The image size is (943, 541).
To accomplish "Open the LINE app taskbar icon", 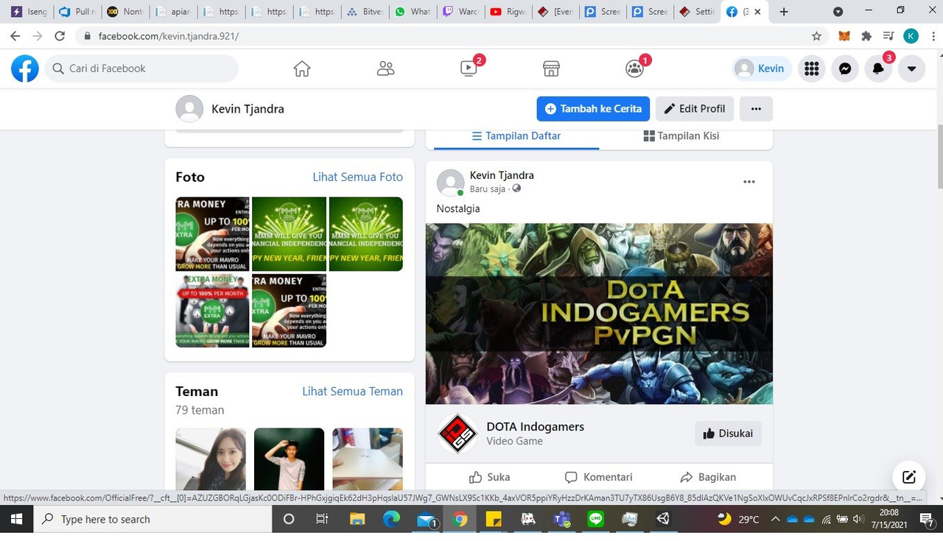I will [595, 519].
